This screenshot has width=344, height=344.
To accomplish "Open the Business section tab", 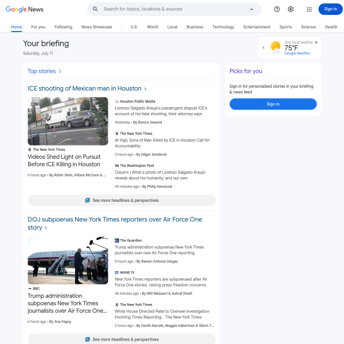I will click(x=195, y=27).
